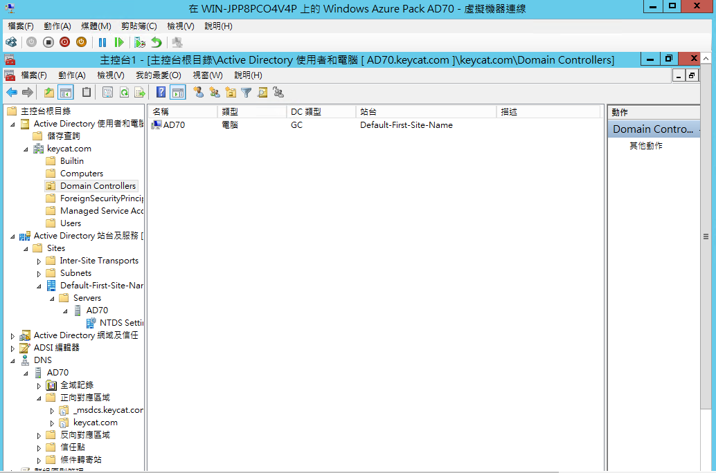Collapse the DNS node
The image size is (716, 473).
coord(12,361)
